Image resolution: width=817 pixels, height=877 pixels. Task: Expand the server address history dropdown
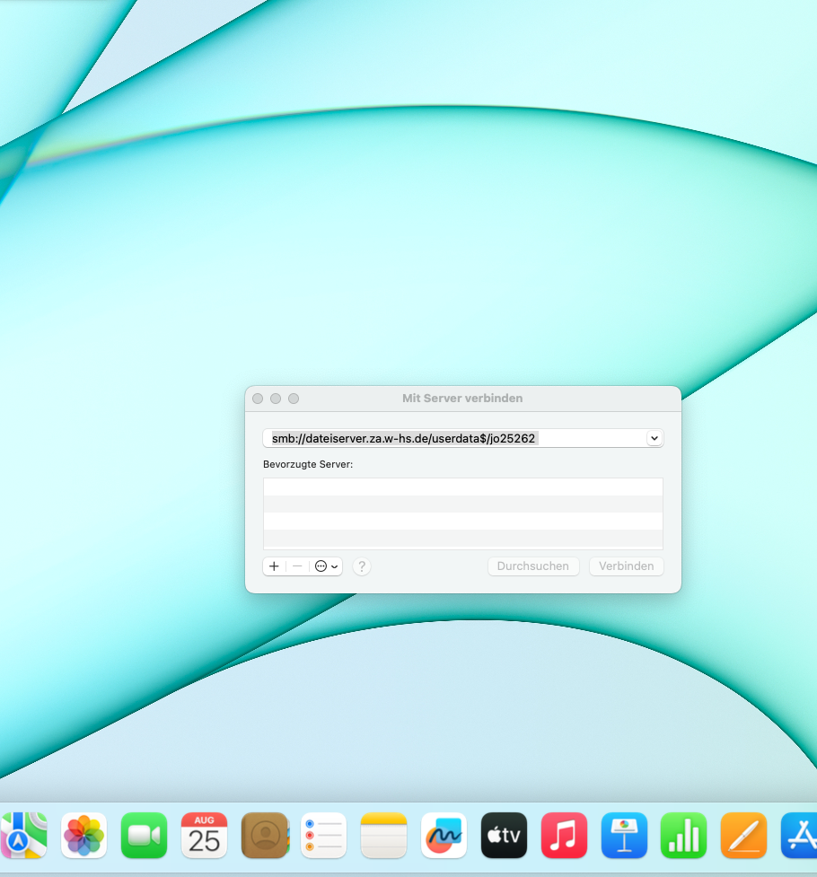click(654, 438)
